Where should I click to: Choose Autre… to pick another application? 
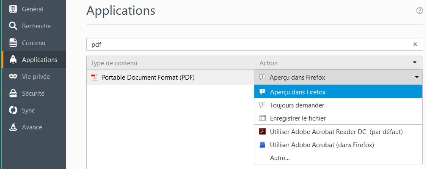click(280, 158)
